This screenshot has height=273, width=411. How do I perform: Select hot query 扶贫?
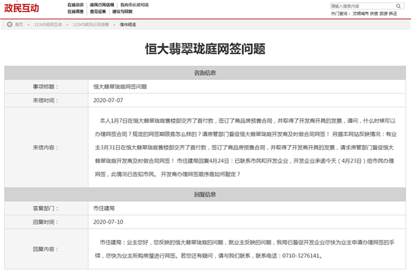point(374,14)
